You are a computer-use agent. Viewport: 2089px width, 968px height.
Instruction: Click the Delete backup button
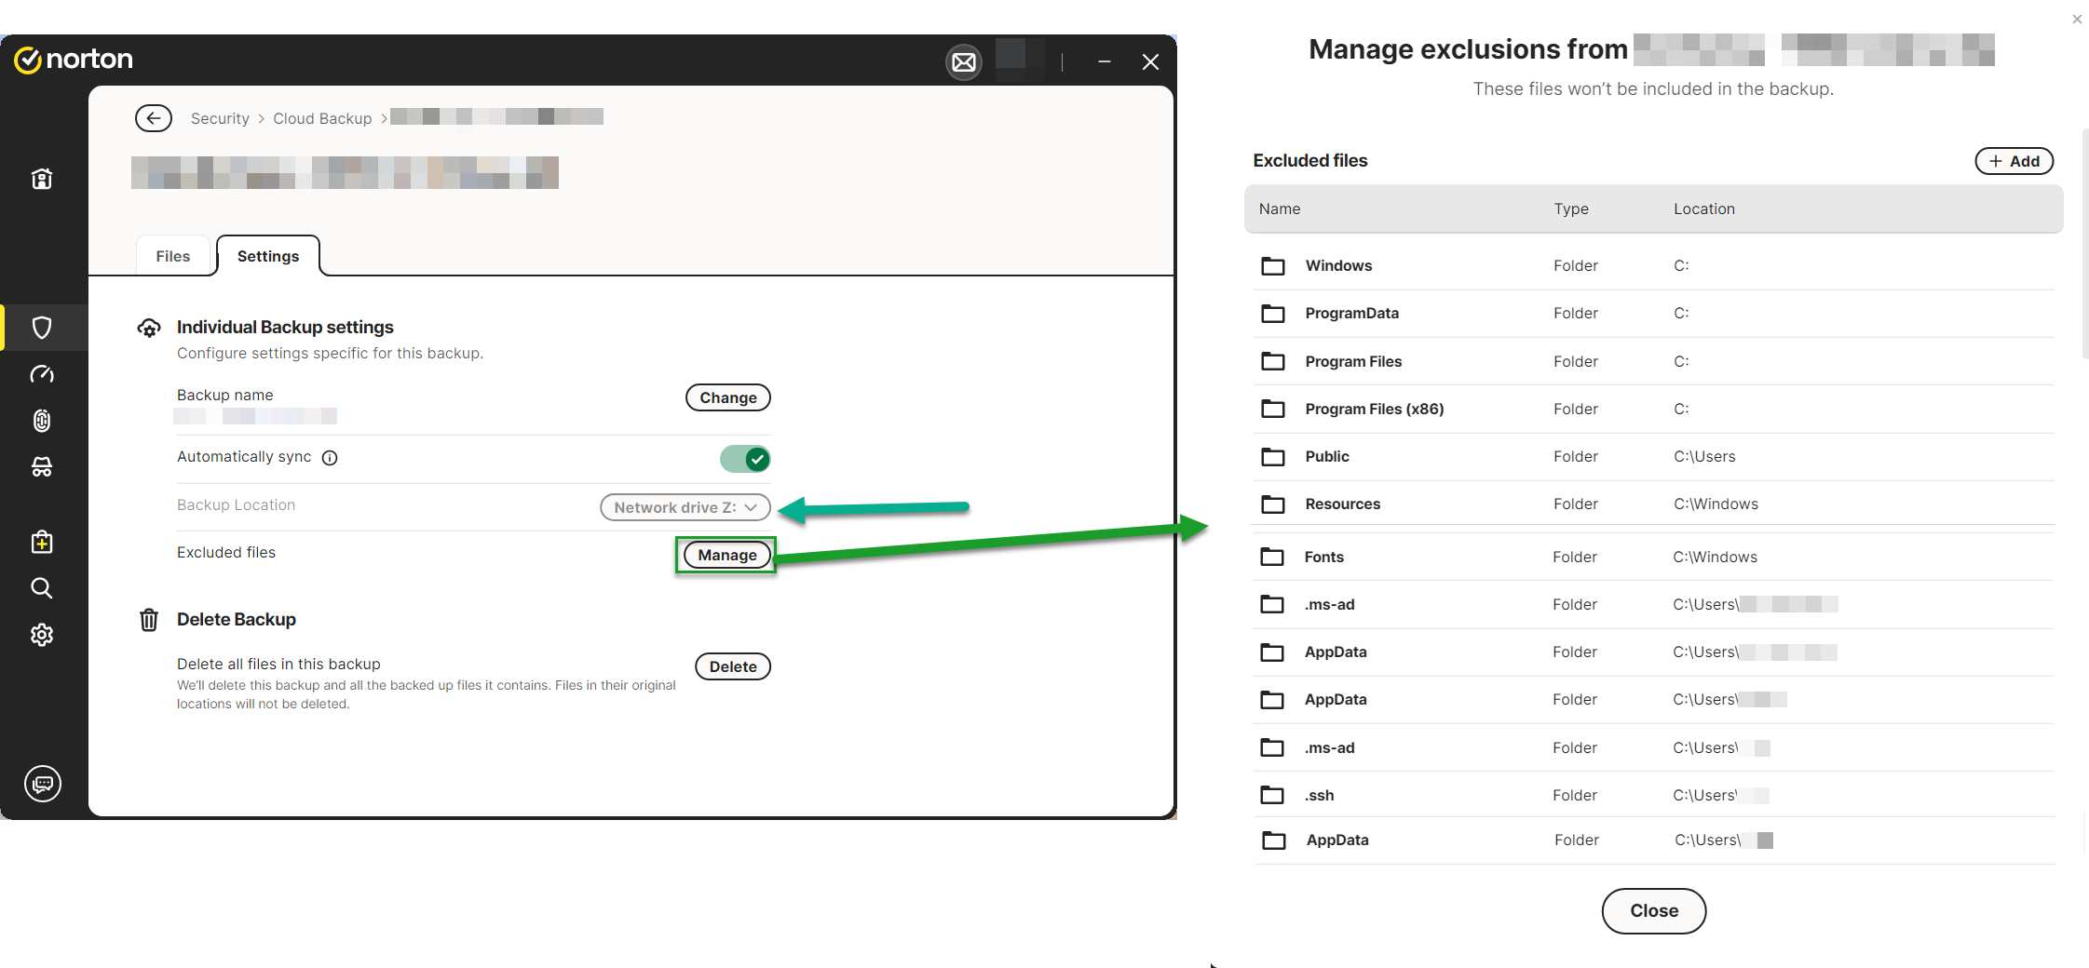(733, 666)
